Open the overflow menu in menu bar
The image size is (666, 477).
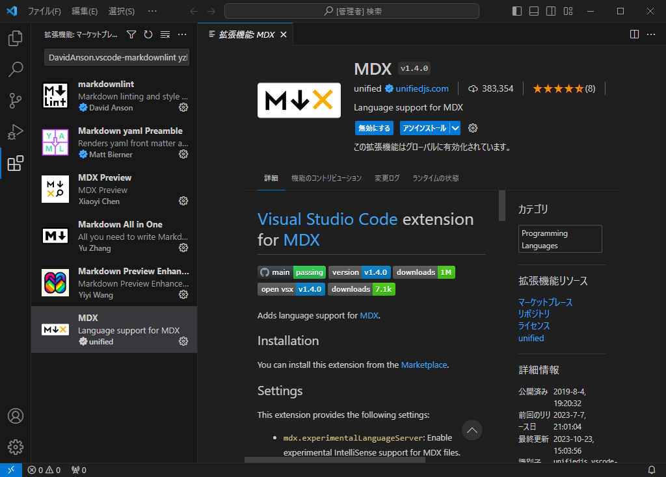(152, 11)
